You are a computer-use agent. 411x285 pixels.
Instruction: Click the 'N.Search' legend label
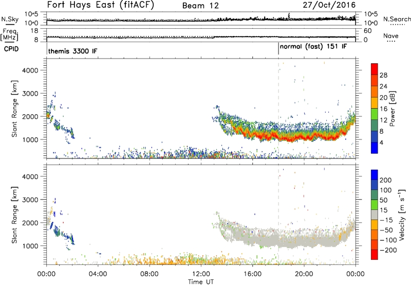tap(397, 19)
